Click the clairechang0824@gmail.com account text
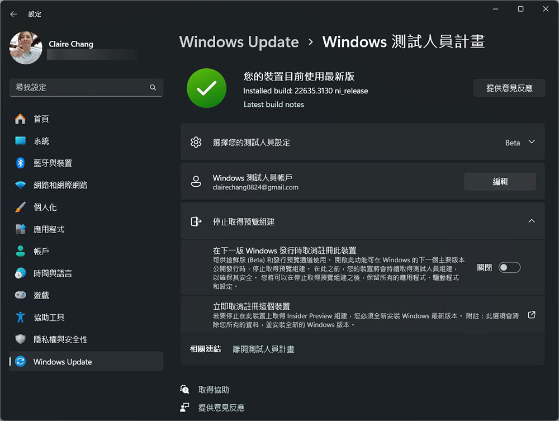The width and height of the screenshot is (559, 421). tap(255, 187)
